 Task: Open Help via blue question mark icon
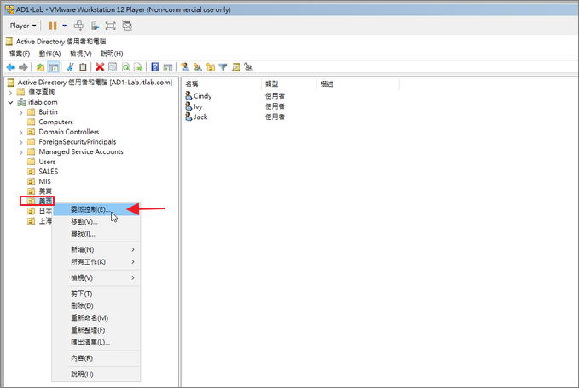[x=155, y=67]
